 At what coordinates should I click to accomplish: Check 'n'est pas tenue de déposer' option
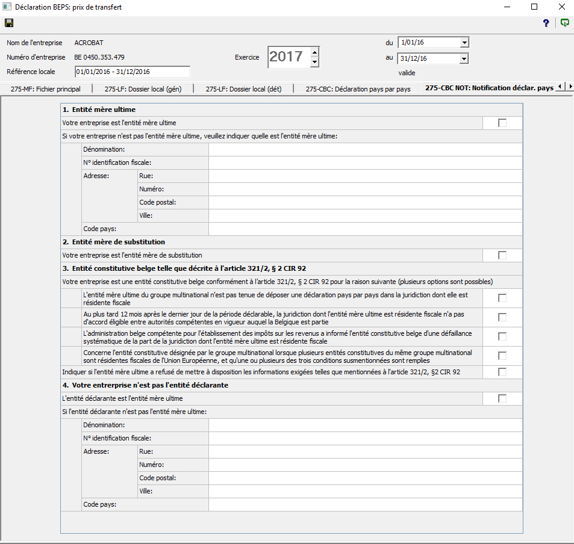[x=502, y=298]
